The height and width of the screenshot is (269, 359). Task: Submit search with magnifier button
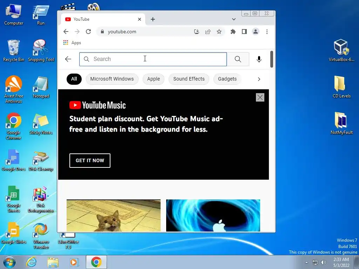[238, 59]
